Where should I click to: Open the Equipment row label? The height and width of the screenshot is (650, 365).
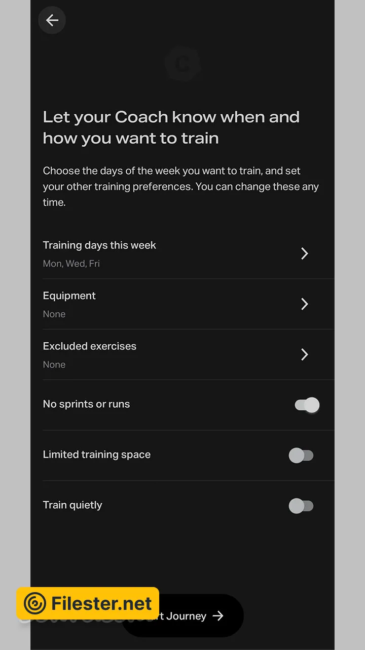pyautogui.click(x=69, y=296)
